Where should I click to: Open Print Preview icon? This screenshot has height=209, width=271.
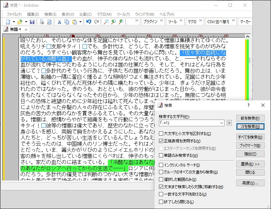49,22
